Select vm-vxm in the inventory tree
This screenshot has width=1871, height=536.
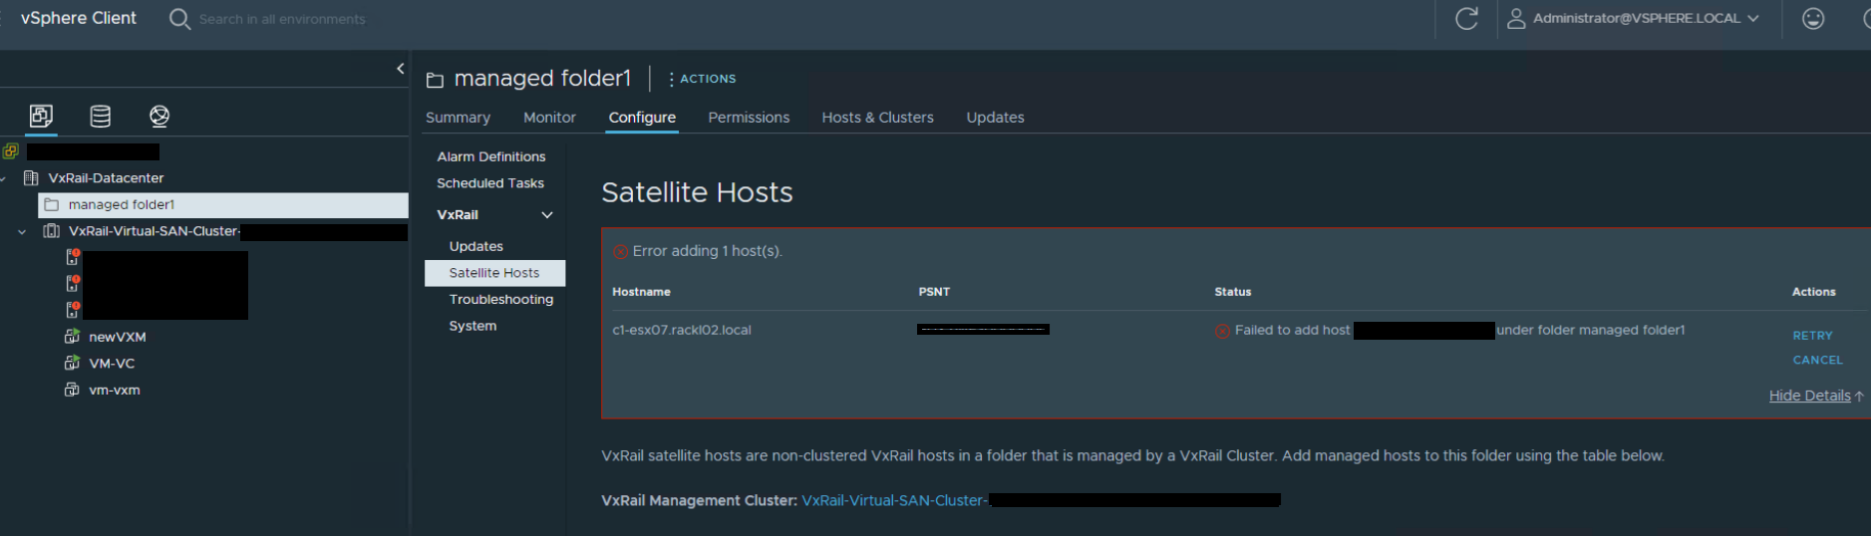tap(115, 390)
